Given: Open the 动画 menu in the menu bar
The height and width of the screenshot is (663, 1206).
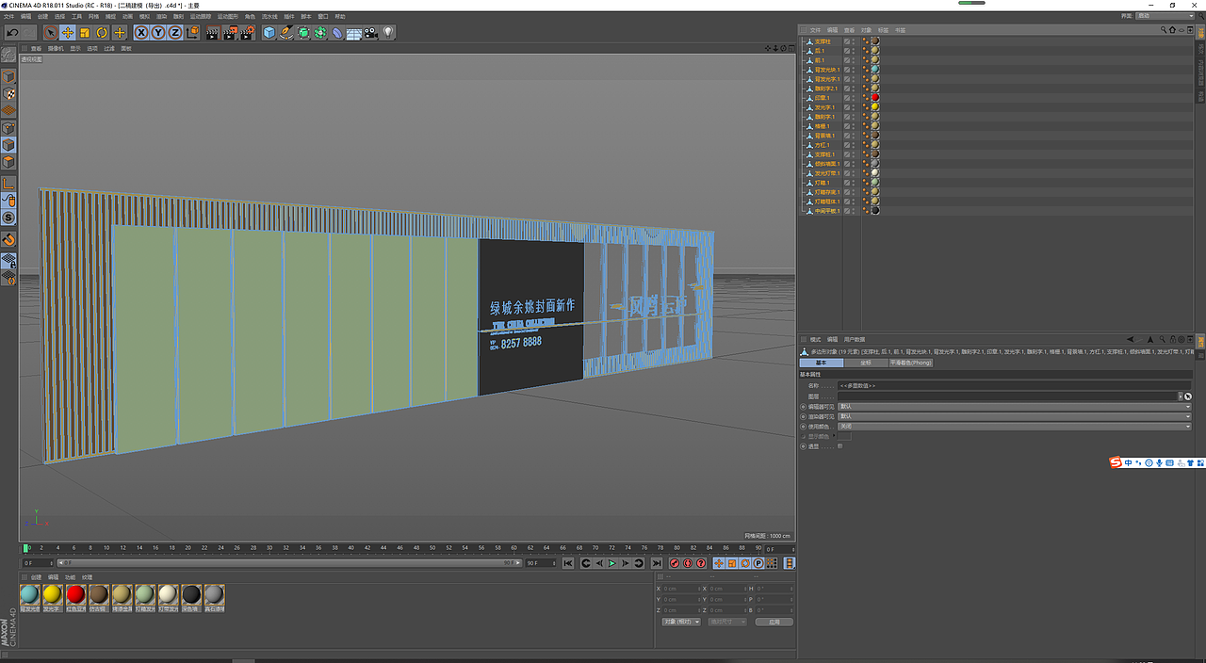Looking at the screenshot, I should [127, 16].
